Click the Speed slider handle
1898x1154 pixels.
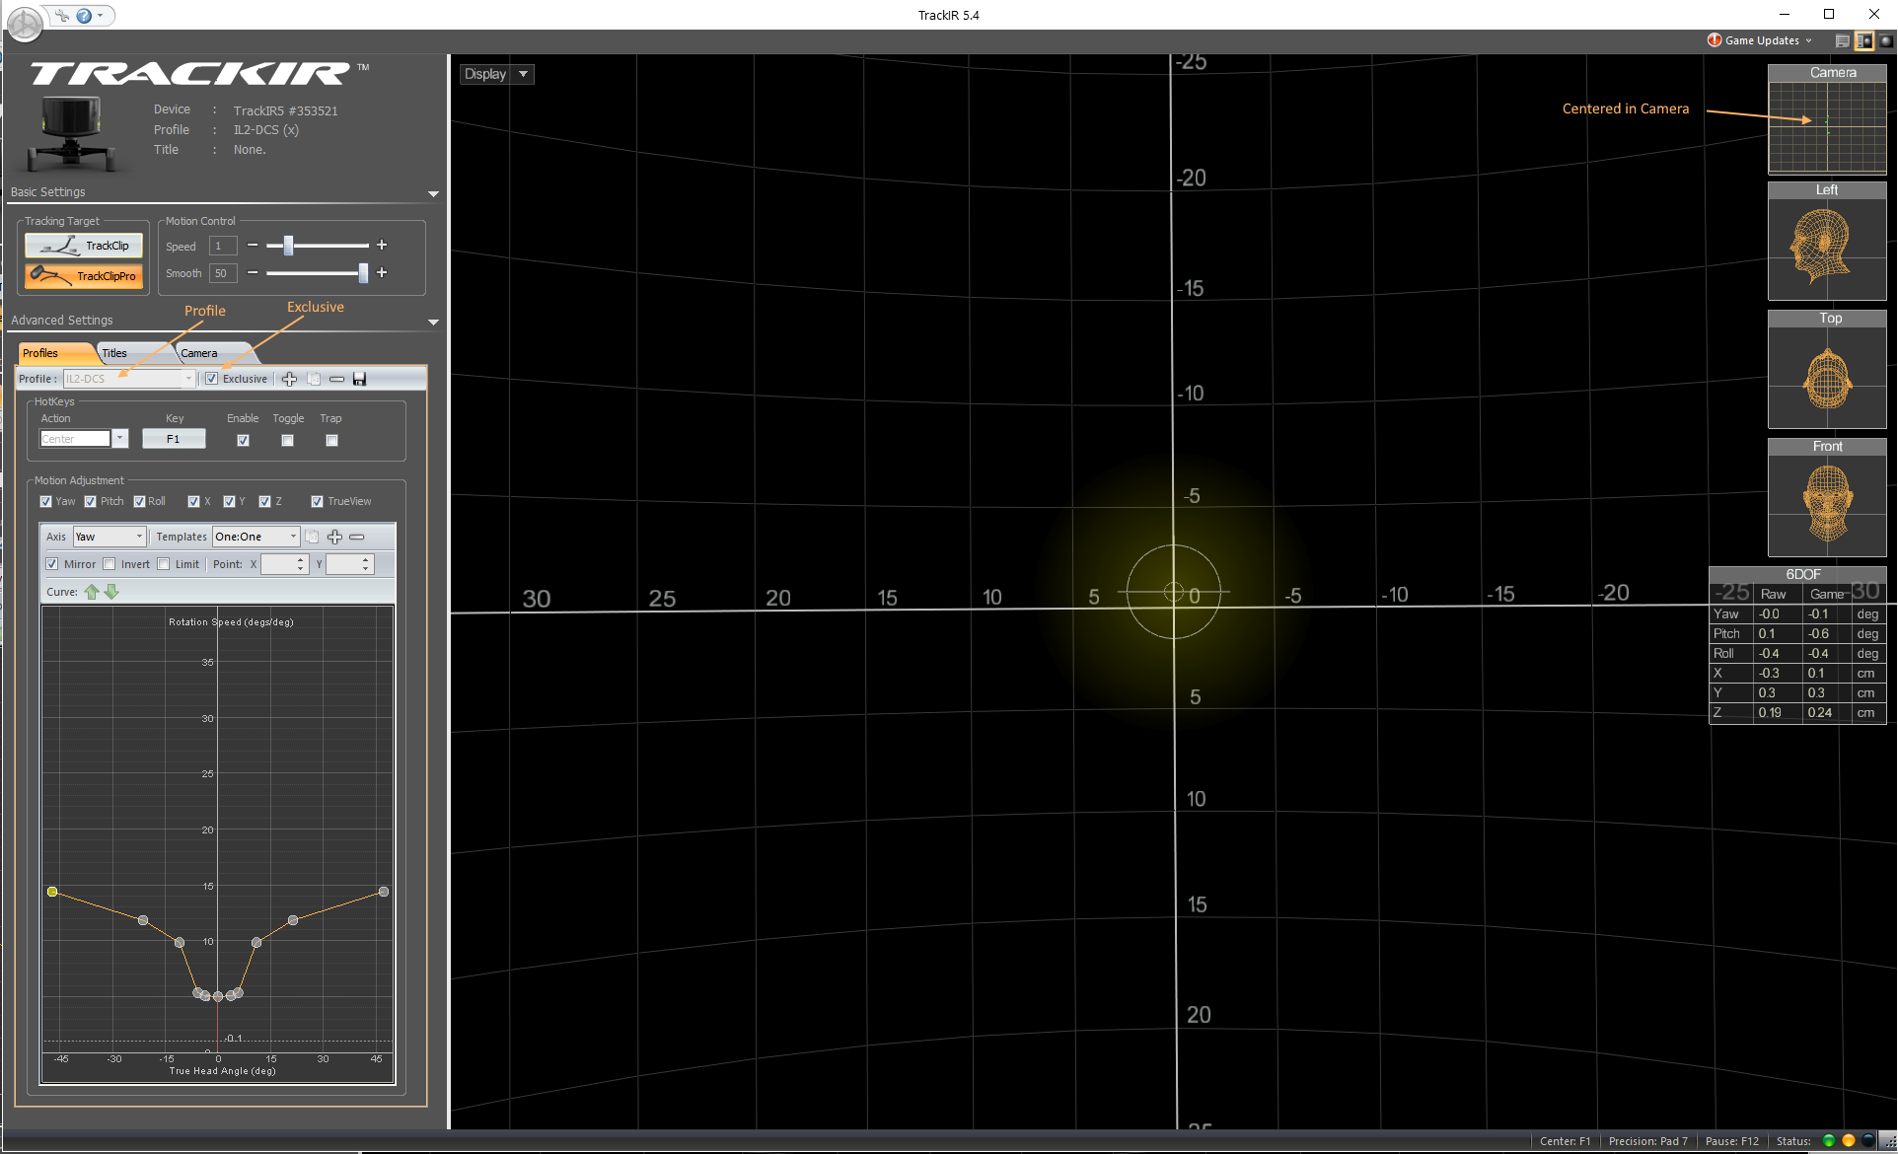[x=288, y=245]
